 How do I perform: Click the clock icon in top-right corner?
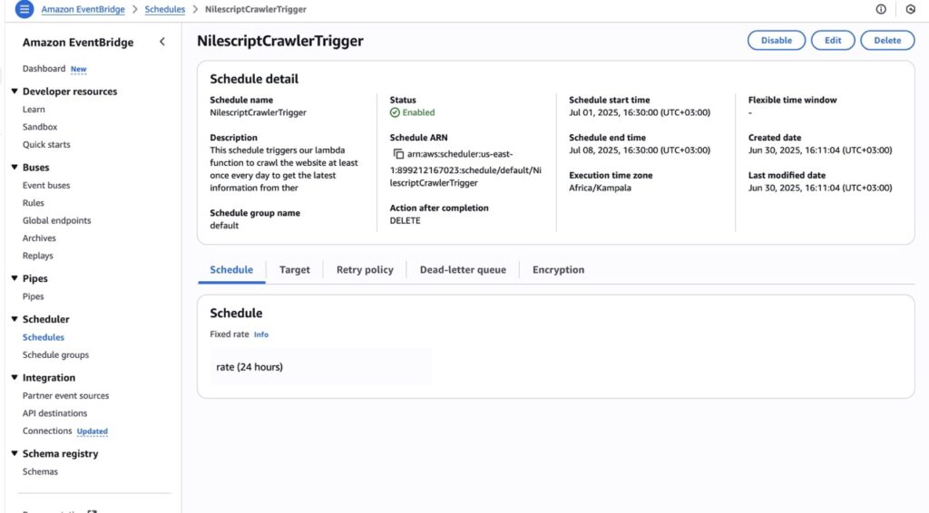click(911, 9)
